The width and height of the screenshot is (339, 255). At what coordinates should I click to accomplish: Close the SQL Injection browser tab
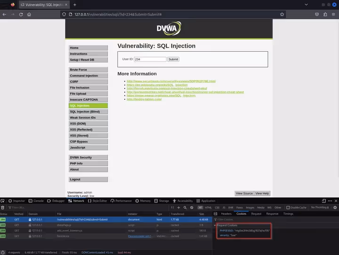[66, 5]
